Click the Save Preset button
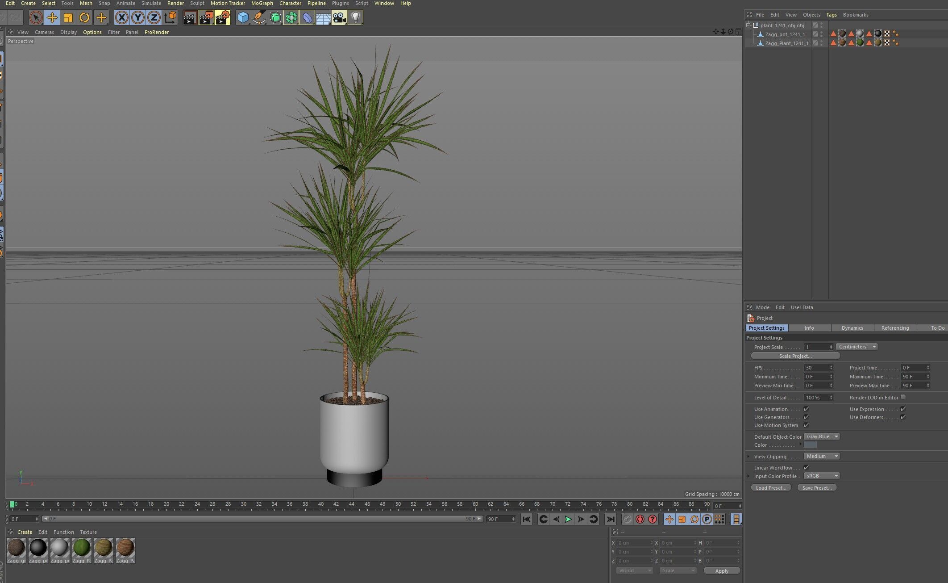The image size is (948, 583). 817,488
